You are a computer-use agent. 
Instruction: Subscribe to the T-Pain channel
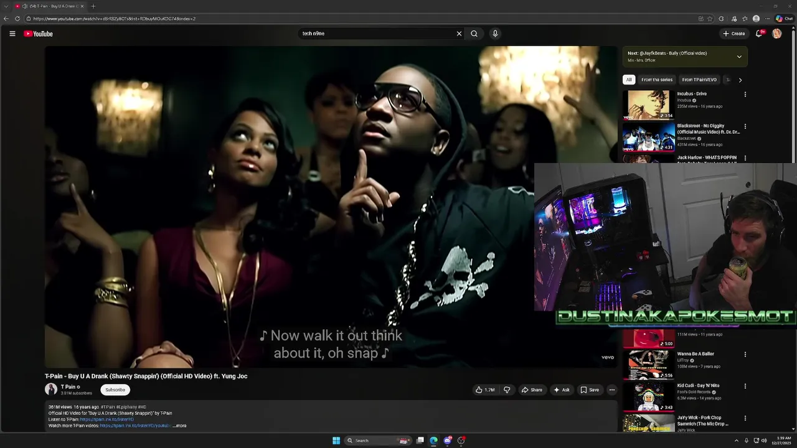(x=115, y=390)
